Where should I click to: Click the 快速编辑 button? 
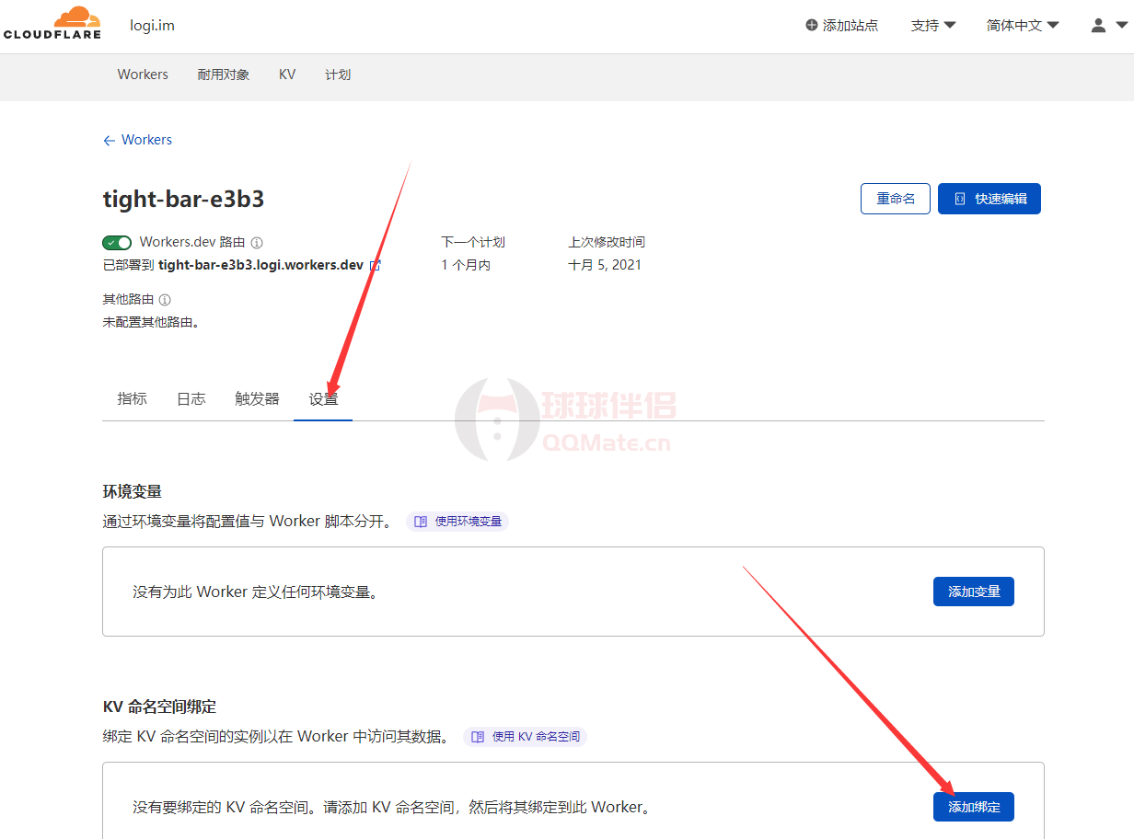(x=989, y=199)
